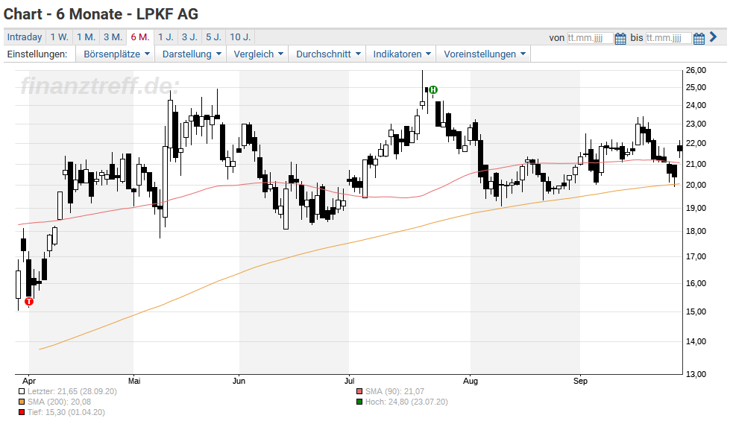Select the 5 J. timeframe tab
Screen dimensions: 733x424
click(x=213, y=37)
